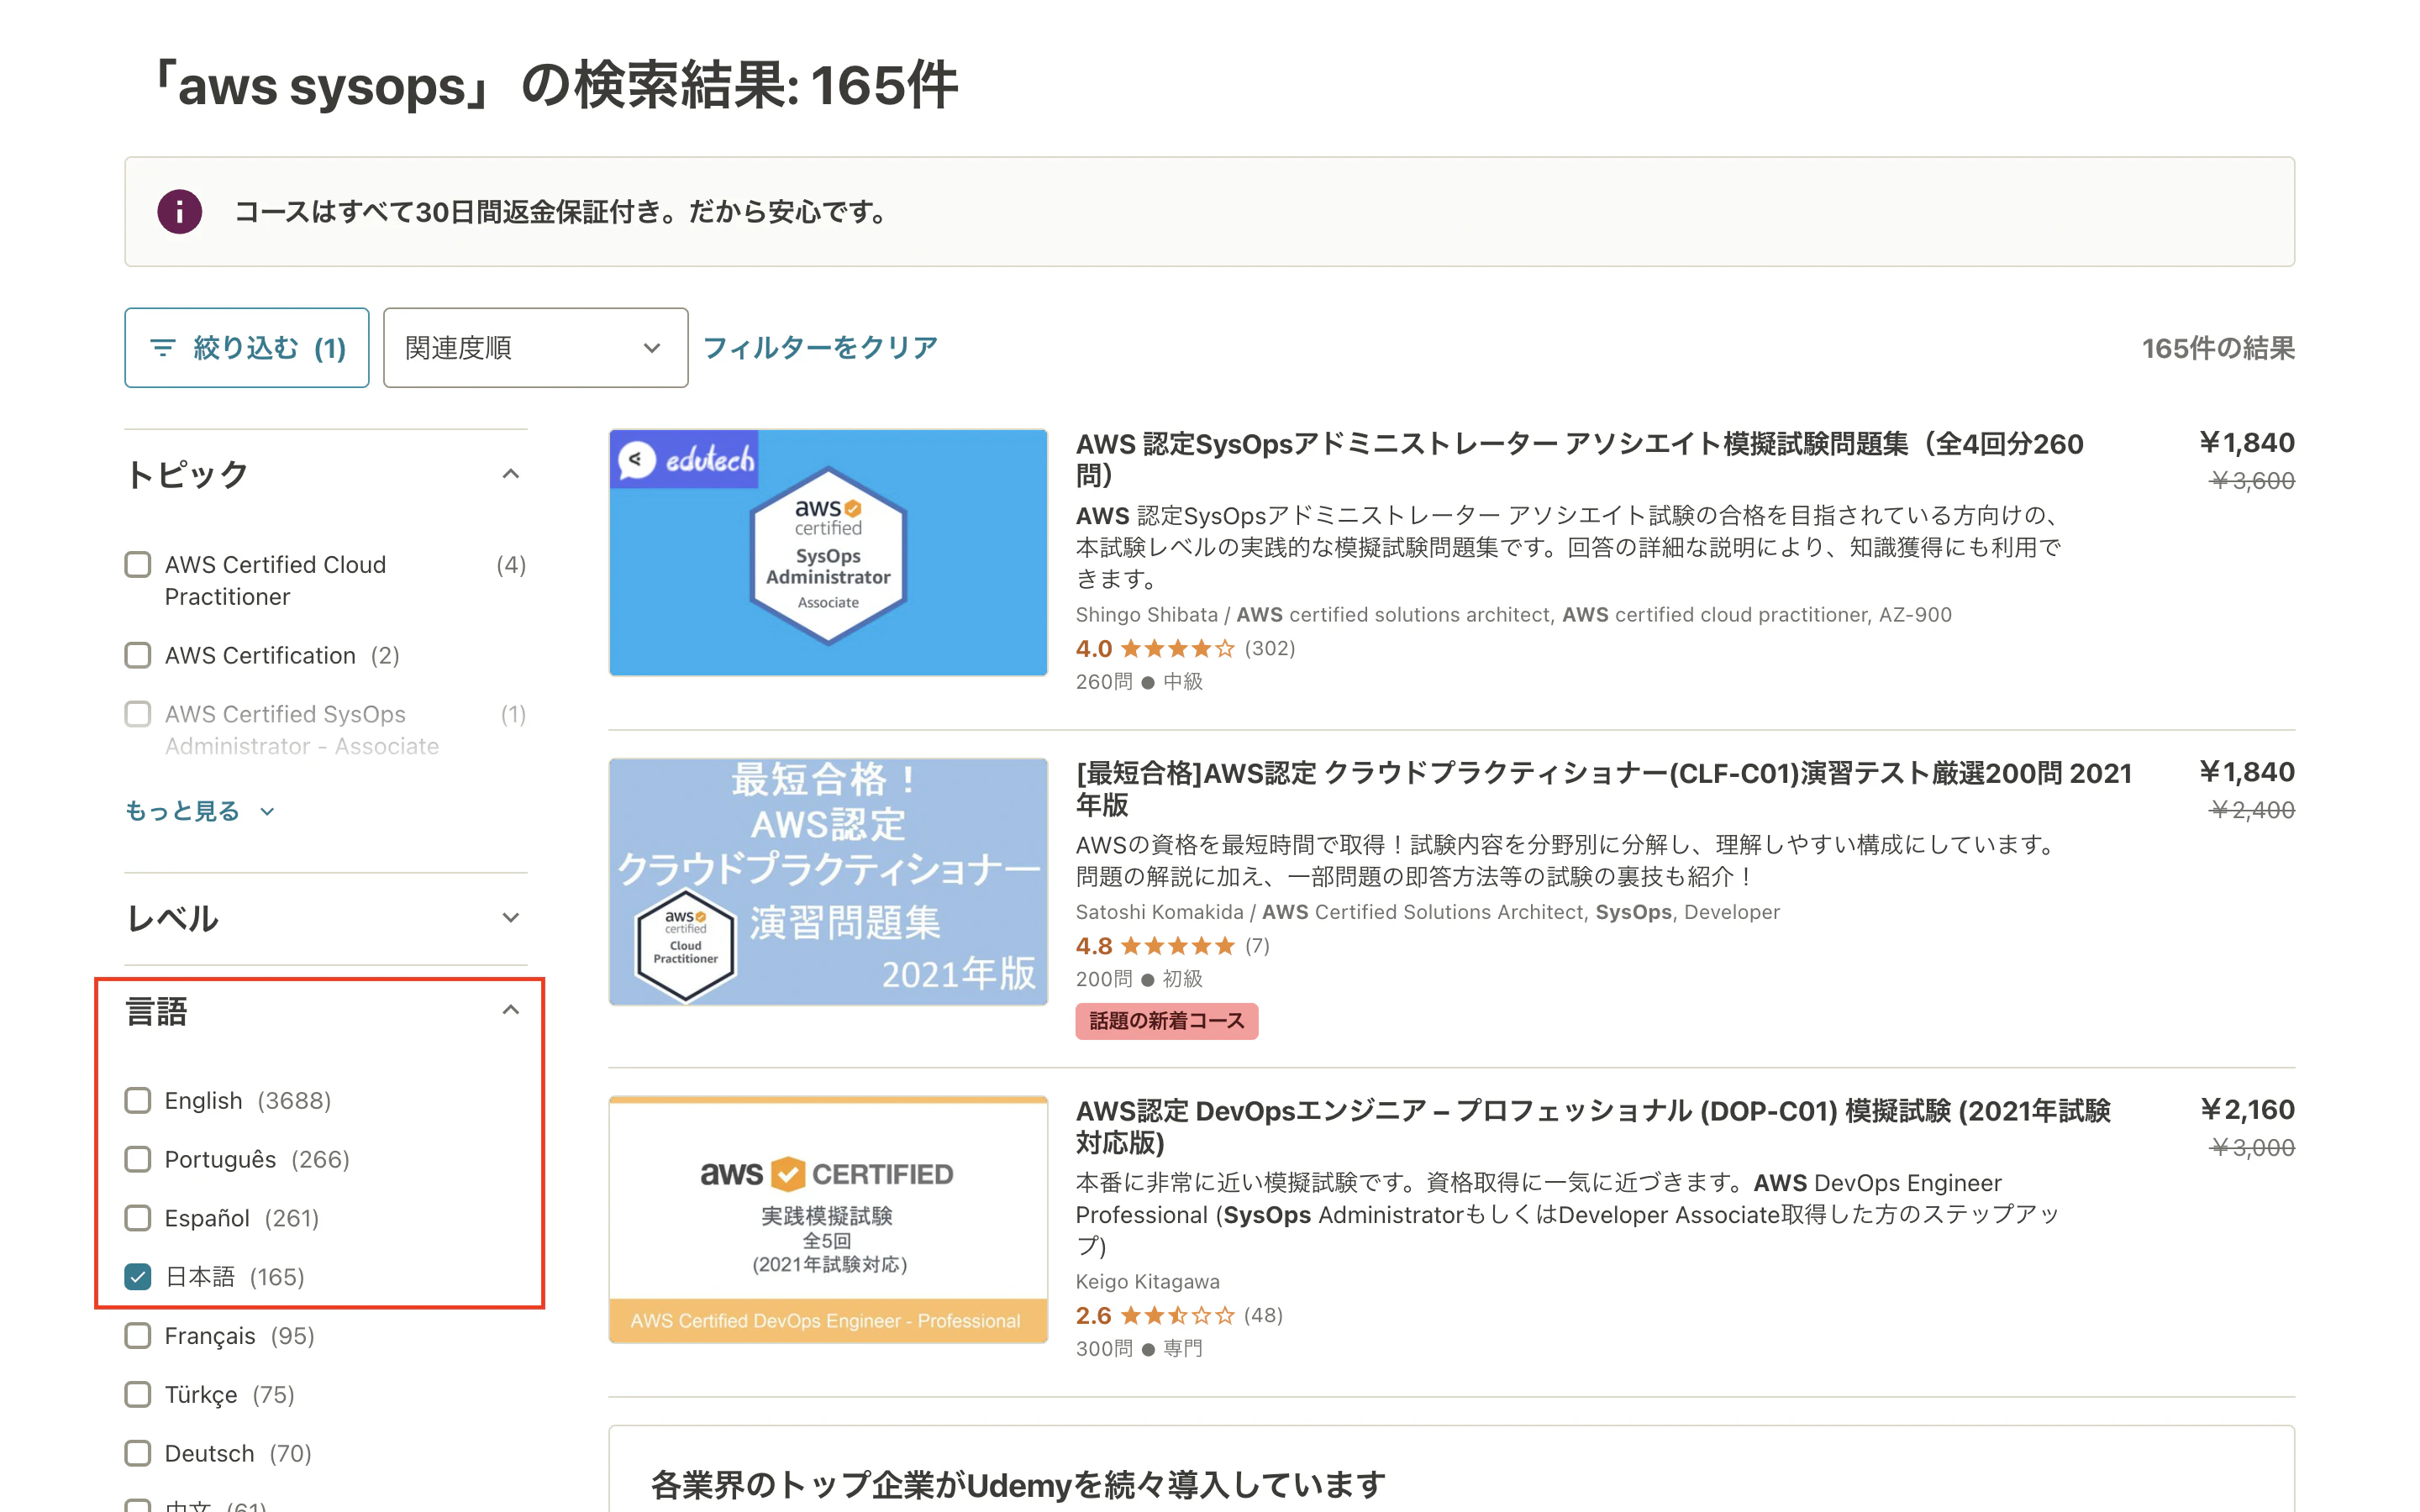
Task: Collapse the トピック filter section
Action: (510, 474)
